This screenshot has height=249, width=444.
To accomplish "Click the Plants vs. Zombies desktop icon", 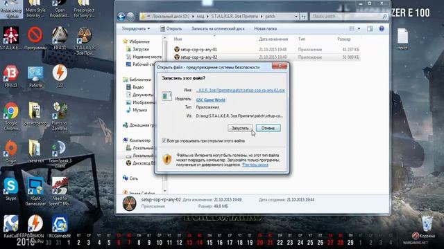I will [x=60, y=117].
